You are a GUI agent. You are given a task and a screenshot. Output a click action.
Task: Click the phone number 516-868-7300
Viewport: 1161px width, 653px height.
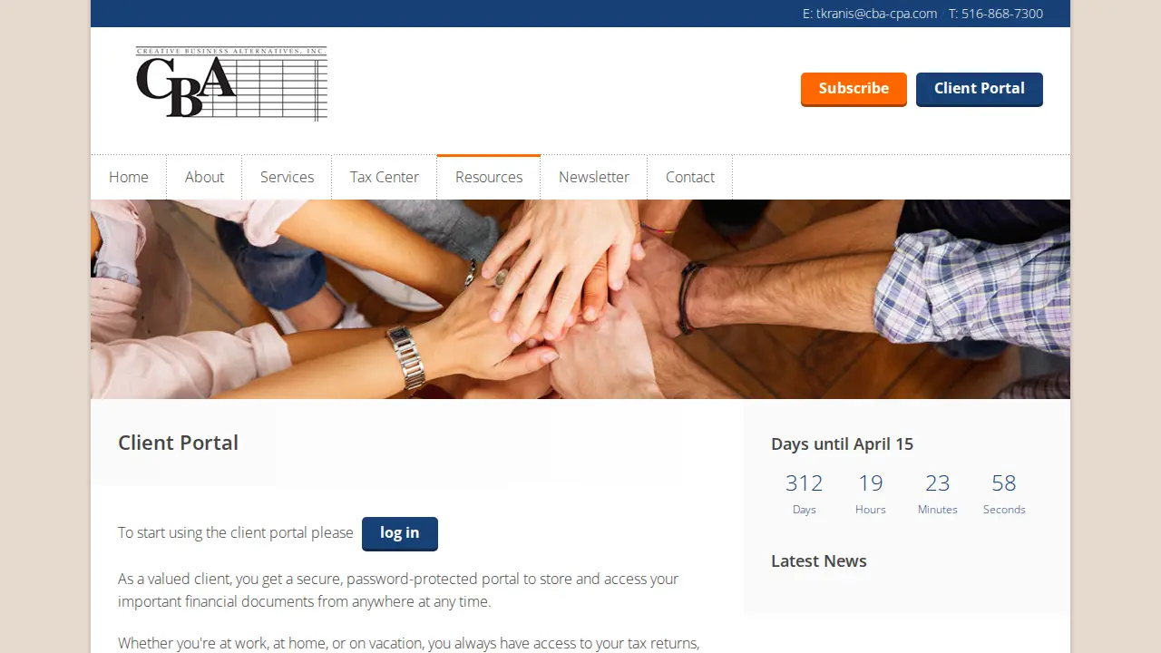[x=1002, y=14]
